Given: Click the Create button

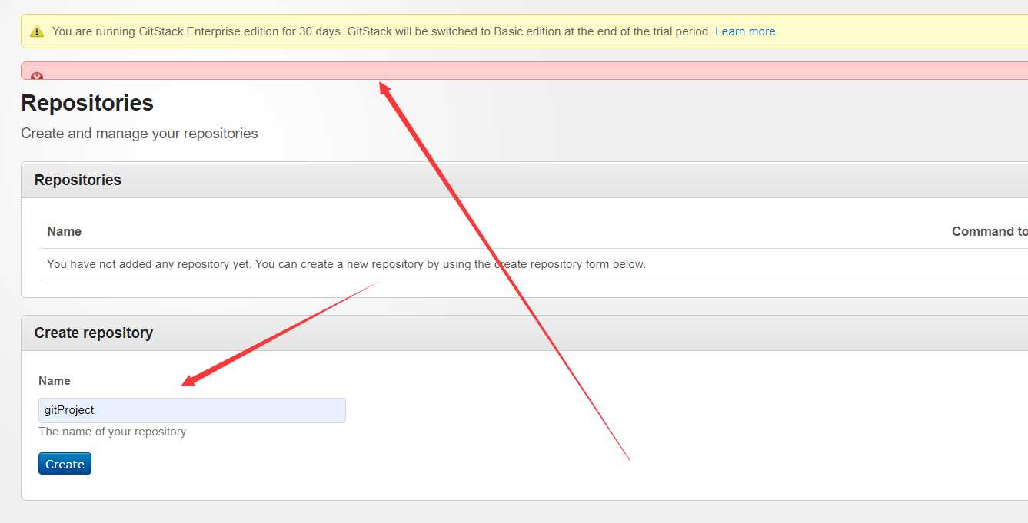Looking at the screenshot, I should pos(65,464).
